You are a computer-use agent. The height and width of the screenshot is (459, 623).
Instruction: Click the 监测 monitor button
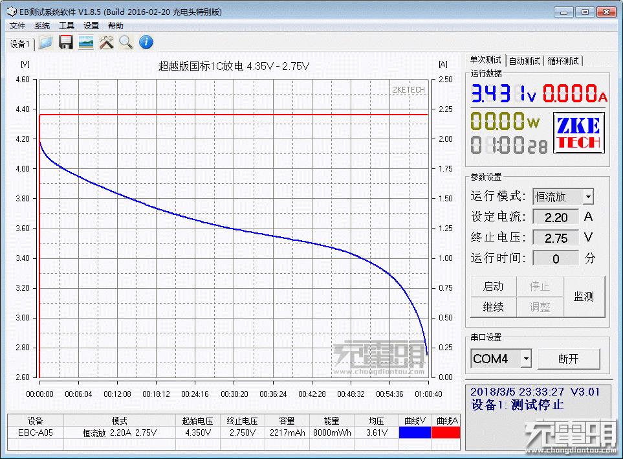584,297
